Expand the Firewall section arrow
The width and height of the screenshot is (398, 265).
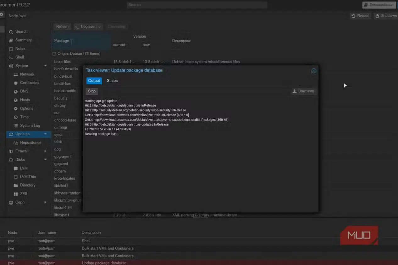[x=45, y=151]
